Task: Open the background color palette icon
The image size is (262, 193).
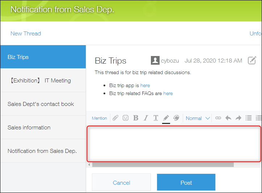Action: point(176,118)
